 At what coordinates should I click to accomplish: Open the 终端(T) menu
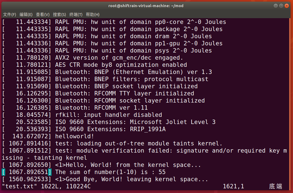tap(76, 14)
